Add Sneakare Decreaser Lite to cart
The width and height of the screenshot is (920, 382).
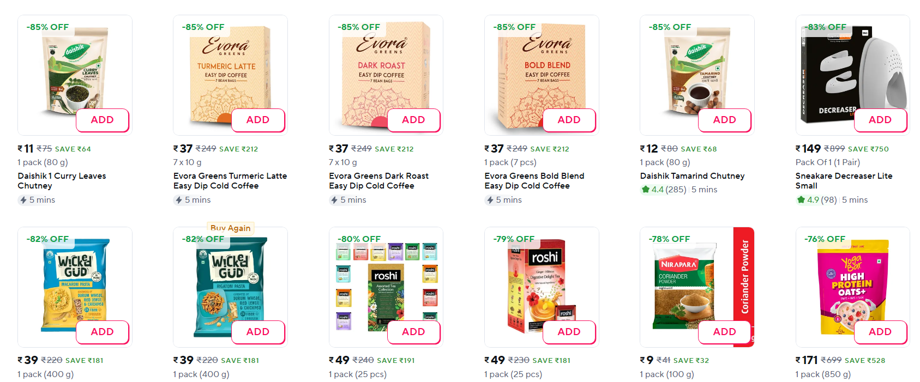coord(880,120)
